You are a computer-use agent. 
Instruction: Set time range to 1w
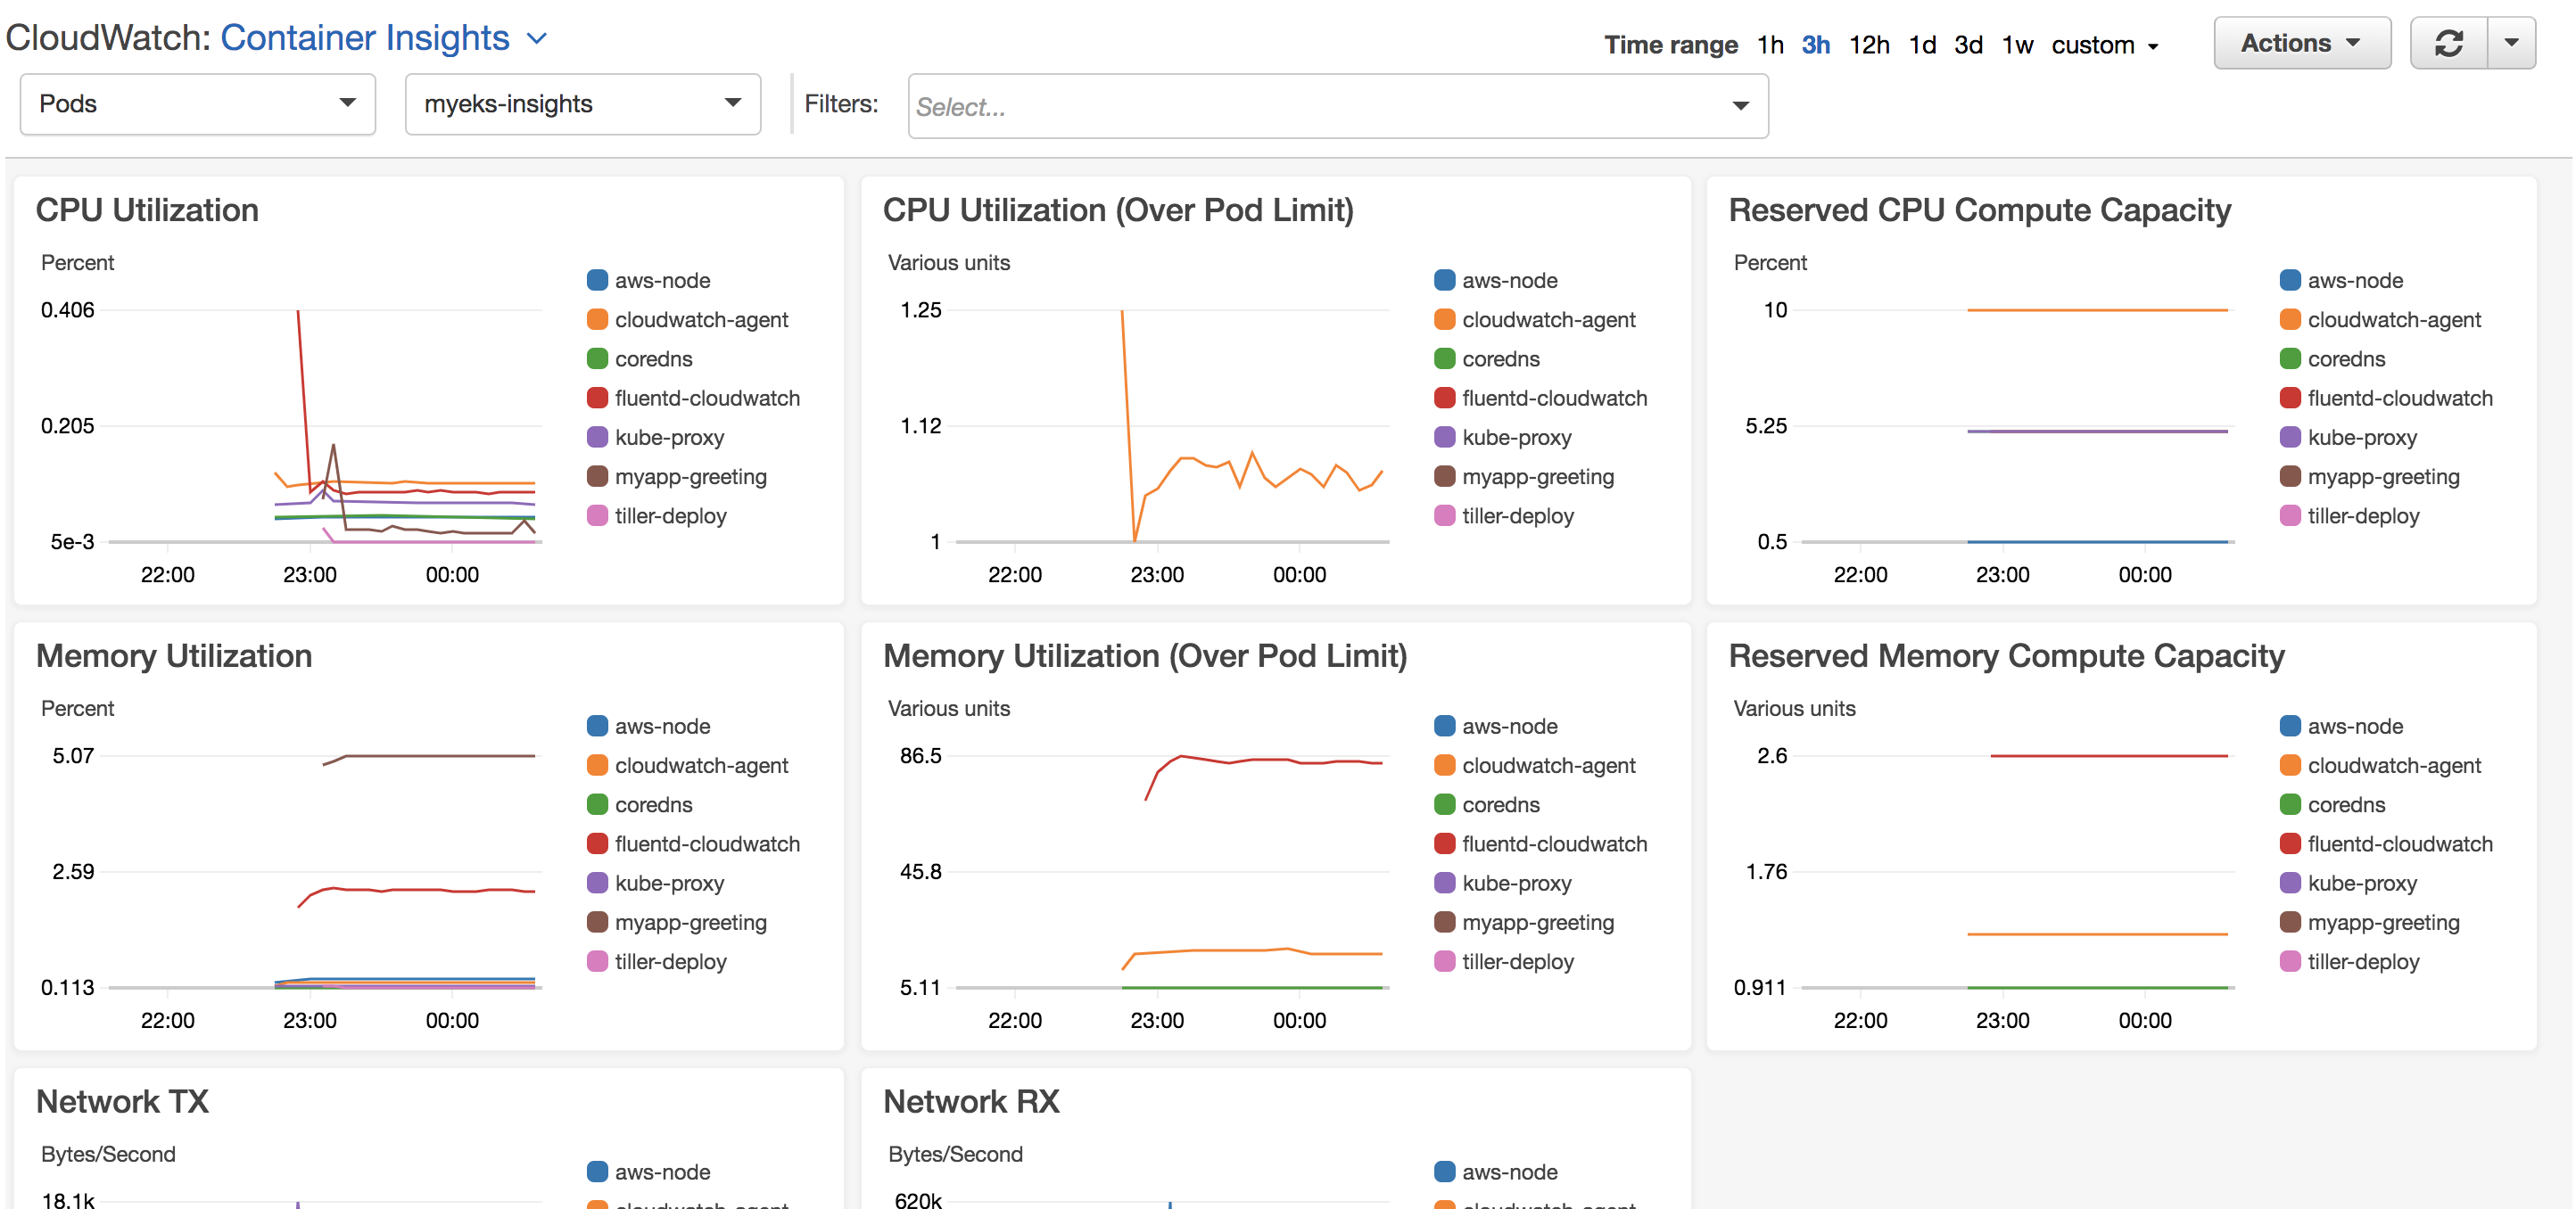click(x=2017, y=45)
